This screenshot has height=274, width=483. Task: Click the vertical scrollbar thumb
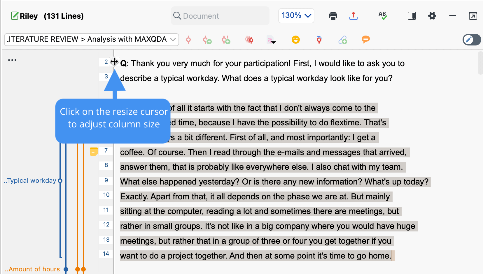tap(480, 63)
